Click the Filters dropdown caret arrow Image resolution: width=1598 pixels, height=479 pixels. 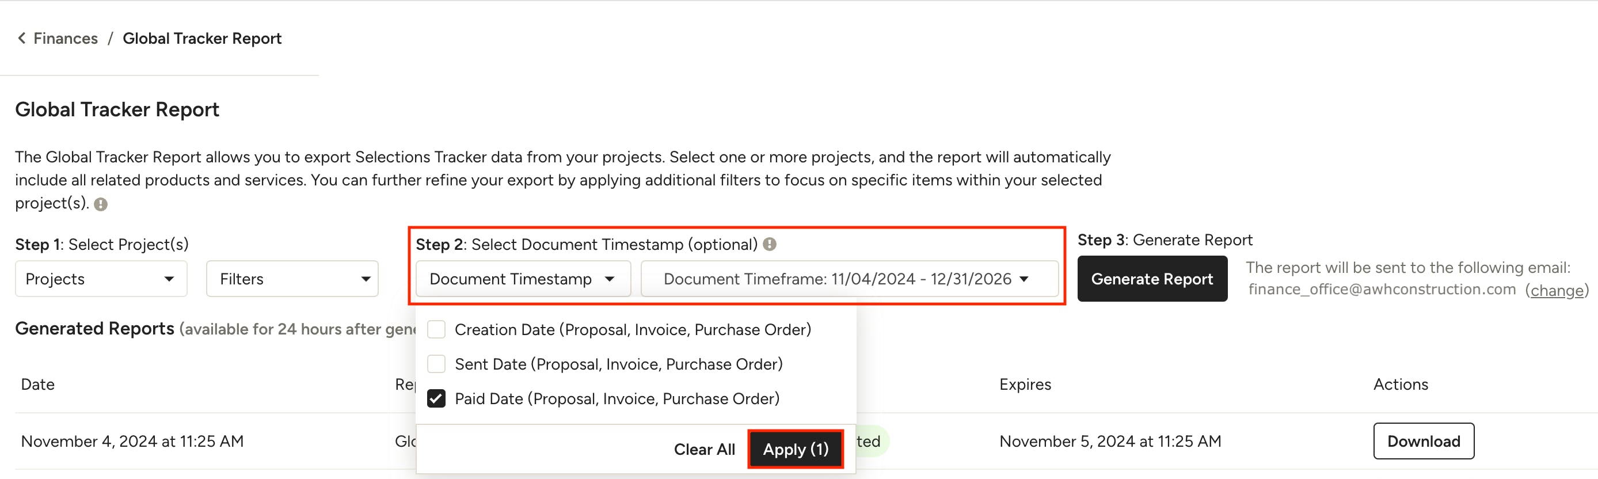pos(366,279)
